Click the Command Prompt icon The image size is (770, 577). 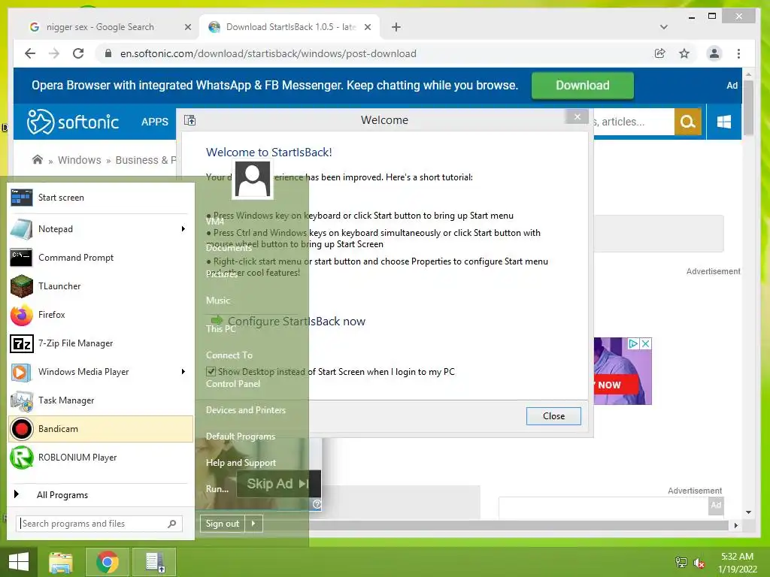pyautogui.click(x=21, y=258)
